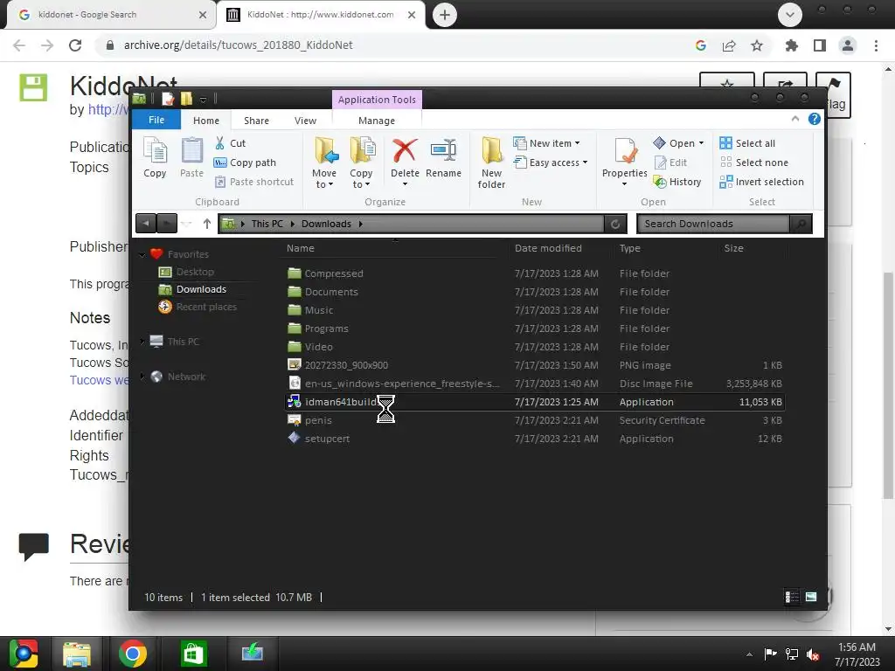
Task: Switch to the Home ribbon tab
Action: click(206, 121)
